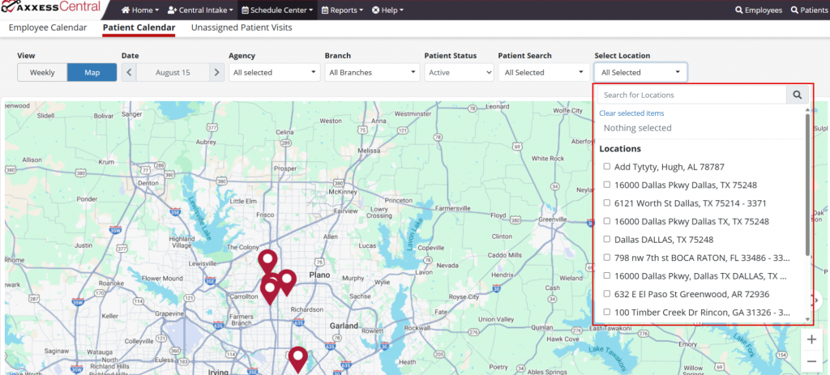Check 6121 Worth St Dallas location
The width and height of the screenshot is (830, 375).
tap(606, 203)
